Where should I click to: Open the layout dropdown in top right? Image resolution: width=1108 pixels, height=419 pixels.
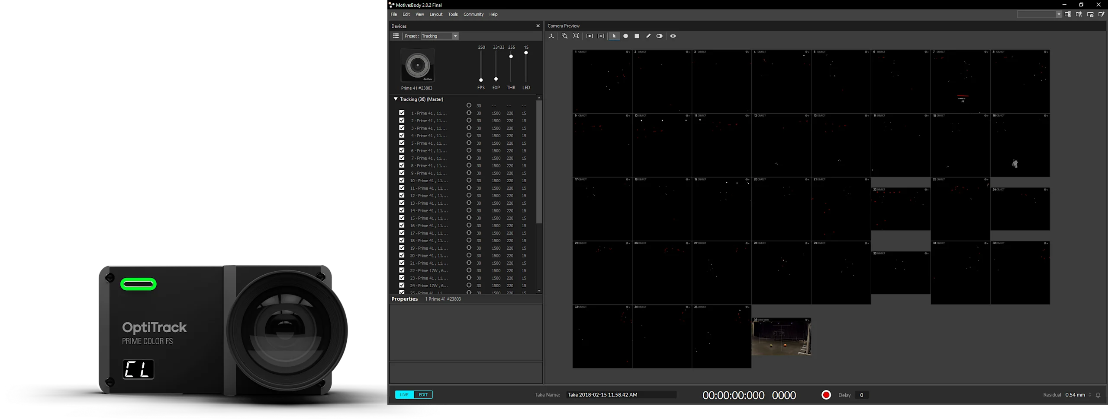(x=1039, y=14)
